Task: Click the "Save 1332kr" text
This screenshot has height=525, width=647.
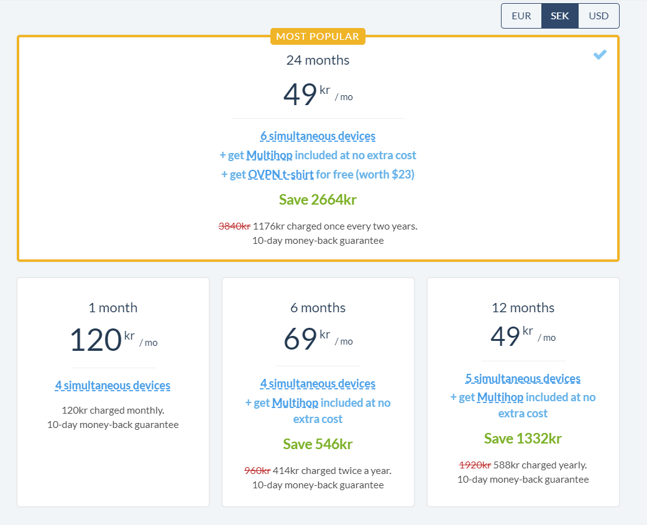Action: (x=523, y=439)
